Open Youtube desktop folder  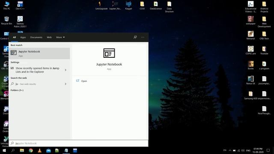pos(264,50)
